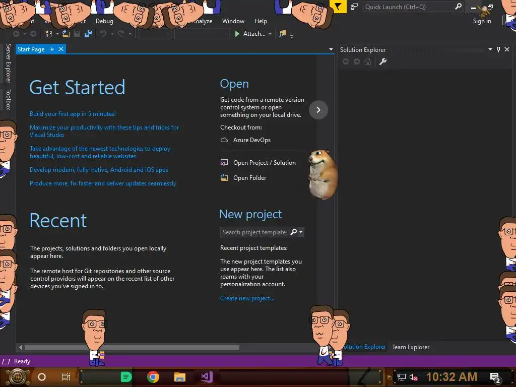
Task: Open the toolbar overflow options arrow
Action: 292,36
